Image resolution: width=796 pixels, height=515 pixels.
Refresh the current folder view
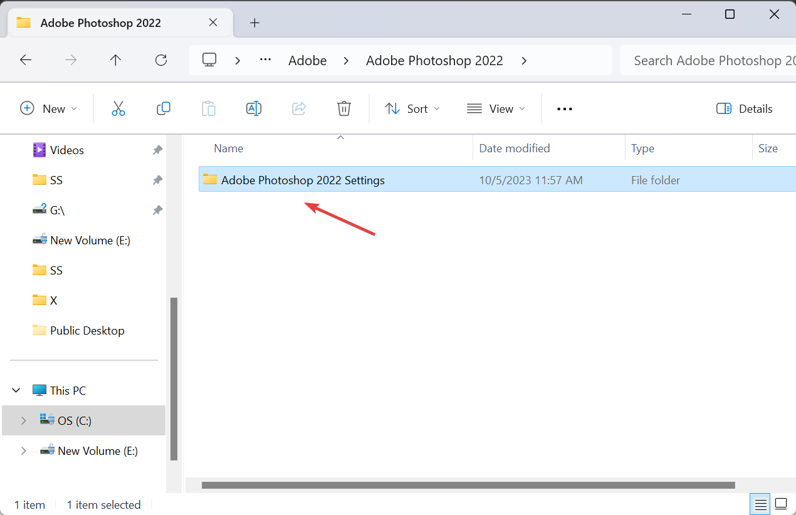(161, 60)
